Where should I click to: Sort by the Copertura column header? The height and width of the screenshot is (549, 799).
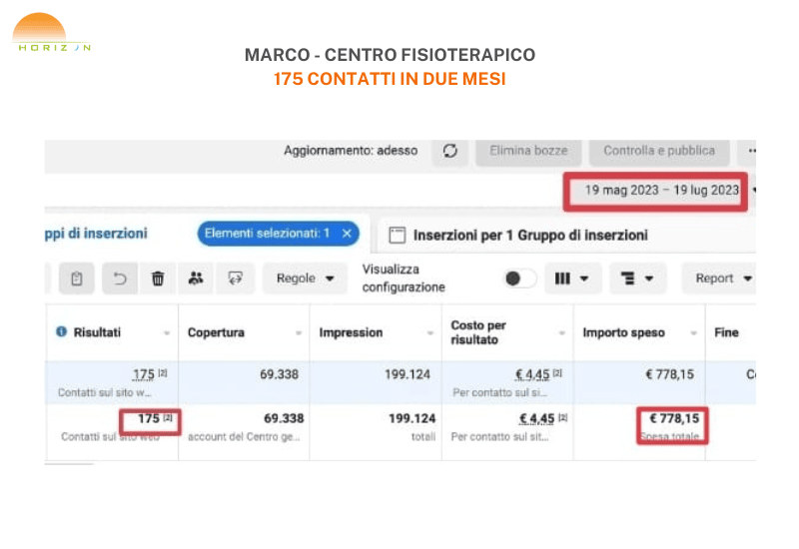216,332
